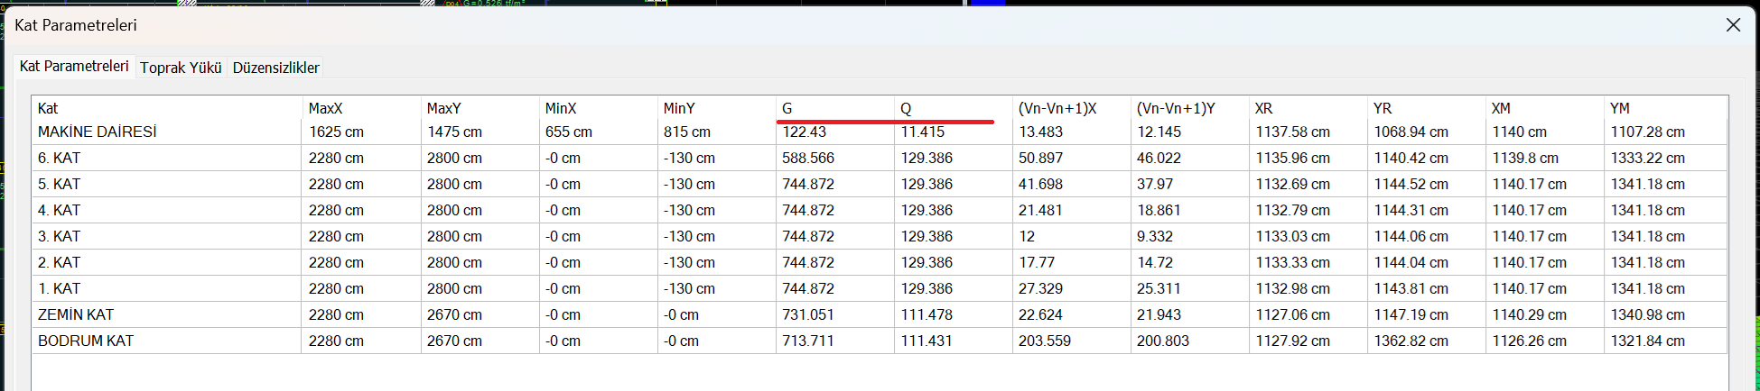The image size is (1760, 391).
Task: Select the BODRUM KAT row label
Action: 86,341
